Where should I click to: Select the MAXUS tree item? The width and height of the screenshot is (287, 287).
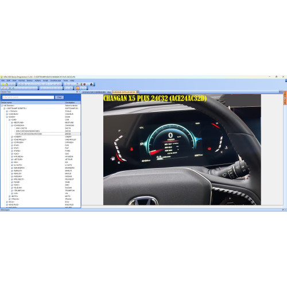pos(18,173)
